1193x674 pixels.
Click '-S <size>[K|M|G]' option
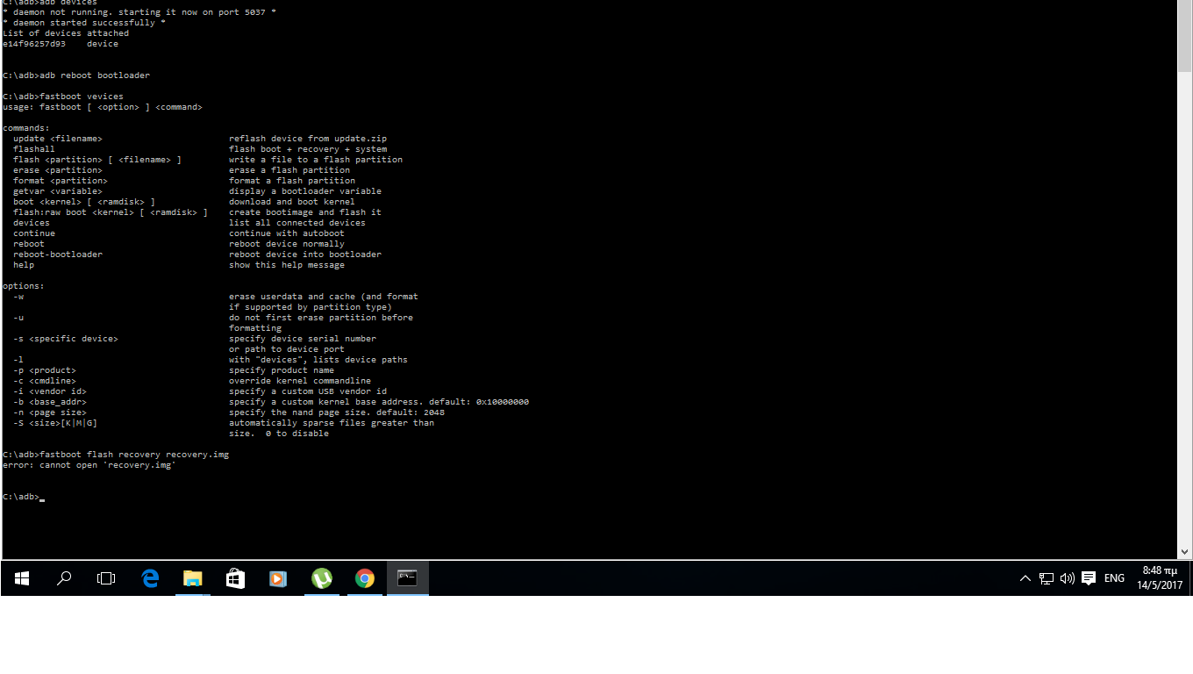coord(55,423)
